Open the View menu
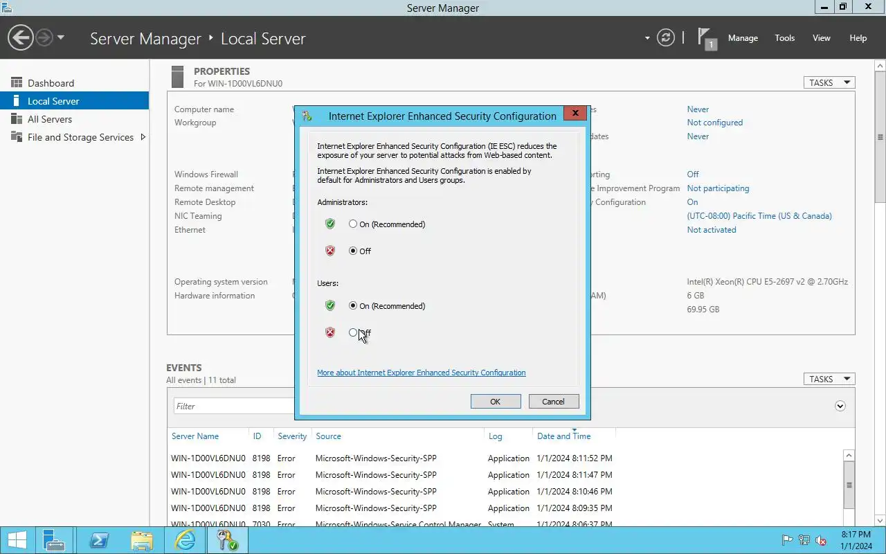 [x=821, y=38]
